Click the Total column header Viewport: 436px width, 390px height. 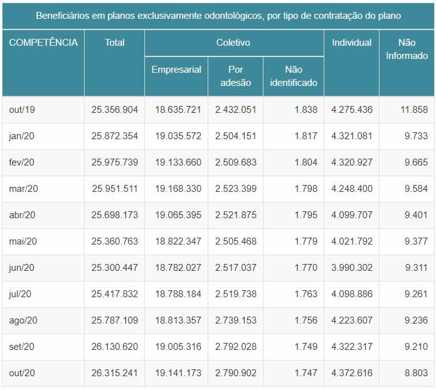(114, 43)
